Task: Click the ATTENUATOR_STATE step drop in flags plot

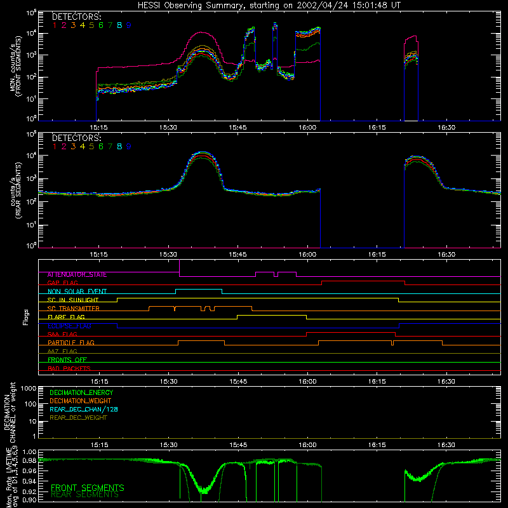Action: [x=180, y=268]
